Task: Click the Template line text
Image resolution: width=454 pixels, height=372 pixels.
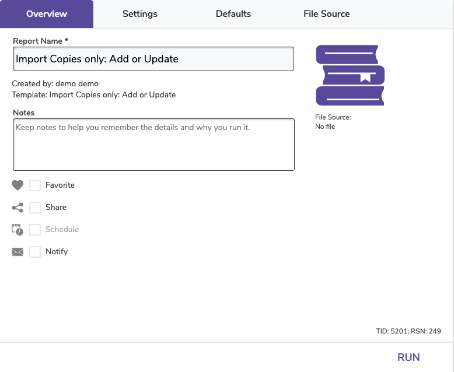Action: click(94, 95)
